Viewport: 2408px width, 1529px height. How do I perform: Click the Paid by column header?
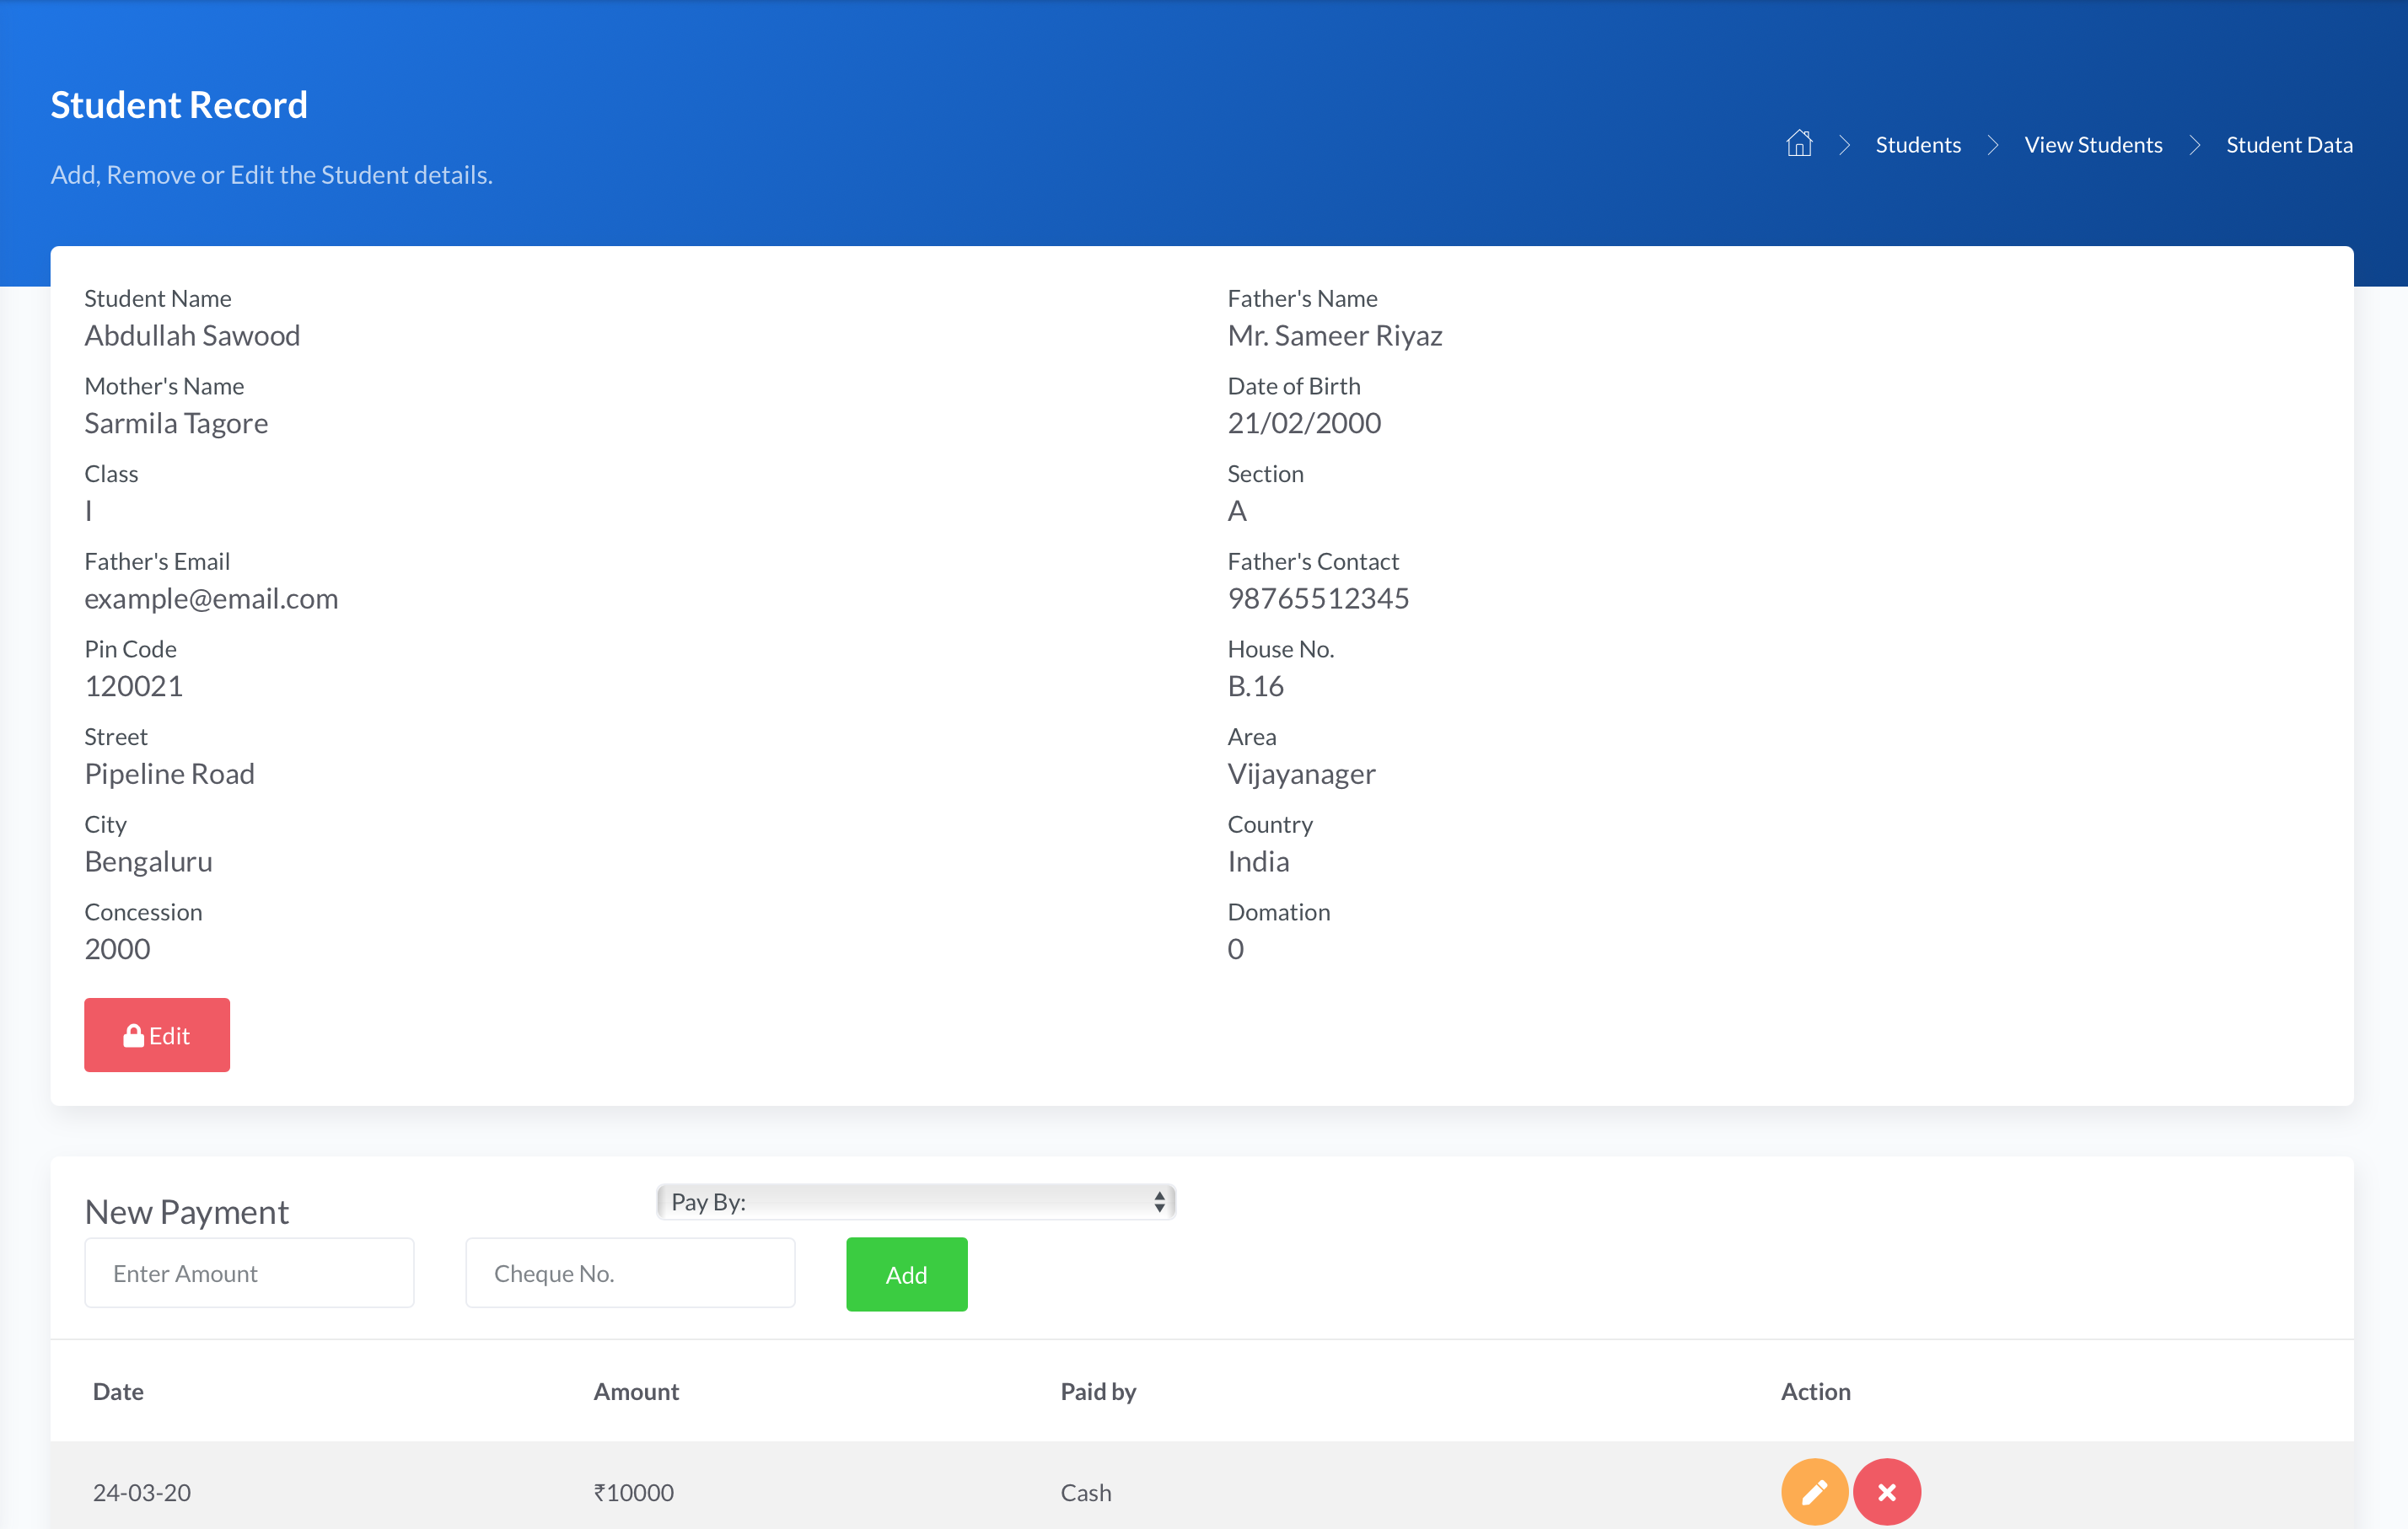pyautogui.click(x=1098, y=1391)
